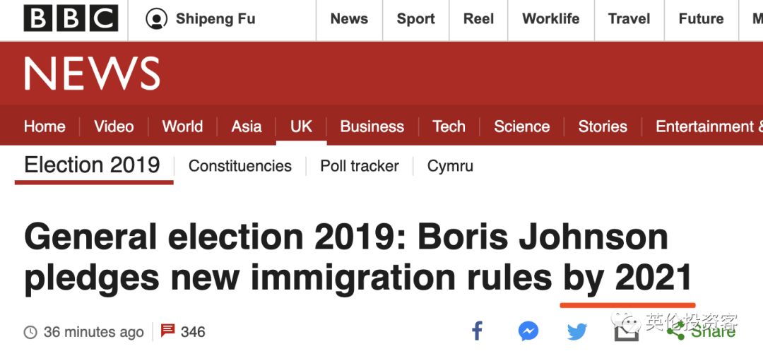
Task: Click the clock timestamp icon
Action: (30, 332)
